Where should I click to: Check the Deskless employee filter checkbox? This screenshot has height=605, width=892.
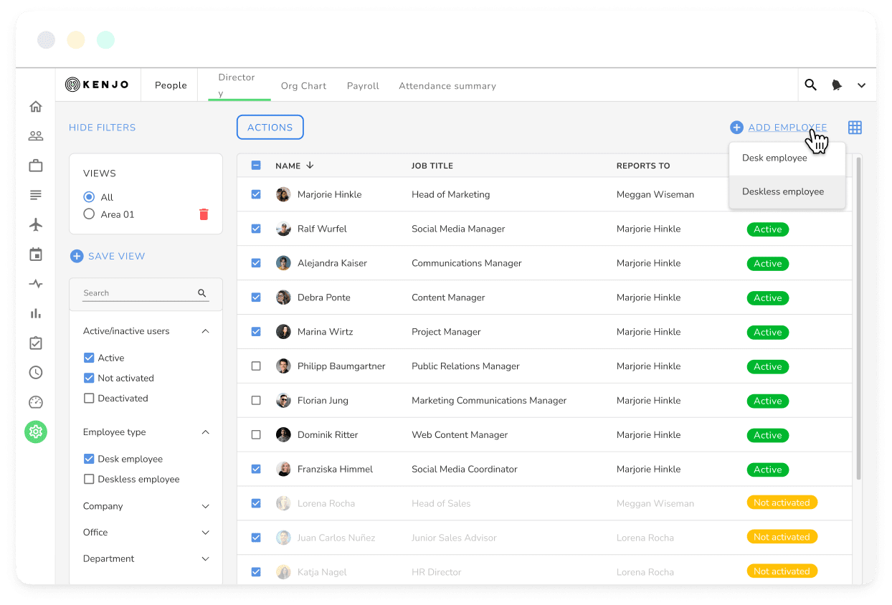coord(89,479)
